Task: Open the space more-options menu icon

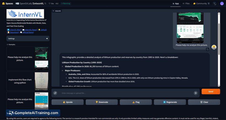Action: pyautogui.click(x=214, y=4)
